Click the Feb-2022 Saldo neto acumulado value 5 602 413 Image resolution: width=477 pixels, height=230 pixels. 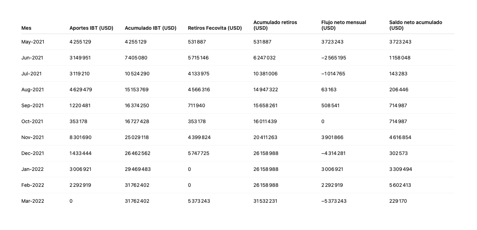[x=400, y=185]
